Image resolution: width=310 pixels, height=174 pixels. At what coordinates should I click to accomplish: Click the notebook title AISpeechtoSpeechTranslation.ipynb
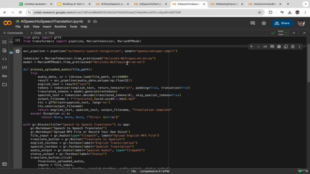[52, 21]
